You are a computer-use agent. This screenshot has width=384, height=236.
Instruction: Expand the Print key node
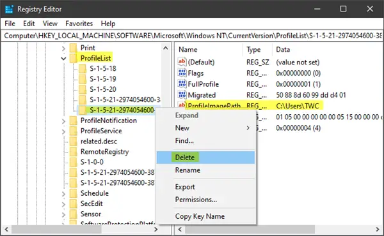click(x=63, y=48)
